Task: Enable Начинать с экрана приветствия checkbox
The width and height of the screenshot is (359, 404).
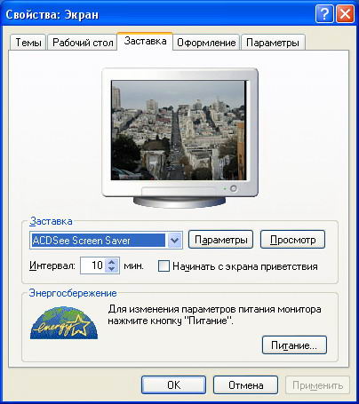Action: (x=164, y=265)
